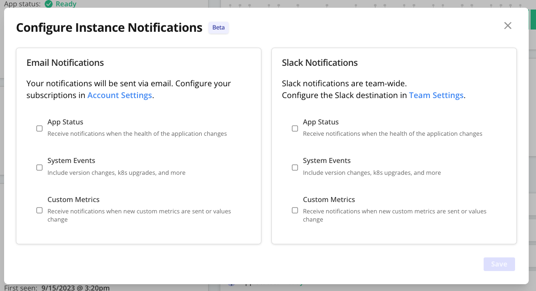Select the Email Notifications panel heading
This screenshot has height=291, width=536.
point(65,63)
